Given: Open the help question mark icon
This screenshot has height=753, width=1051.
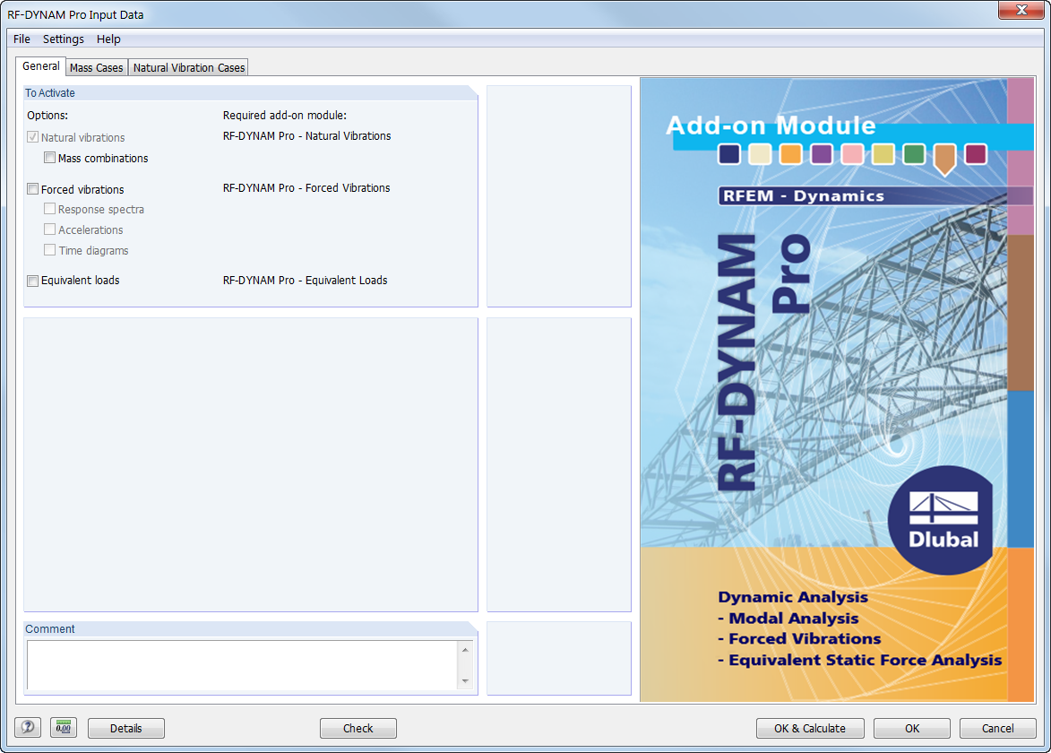Looking at the screenshot, I should [28, 728].
